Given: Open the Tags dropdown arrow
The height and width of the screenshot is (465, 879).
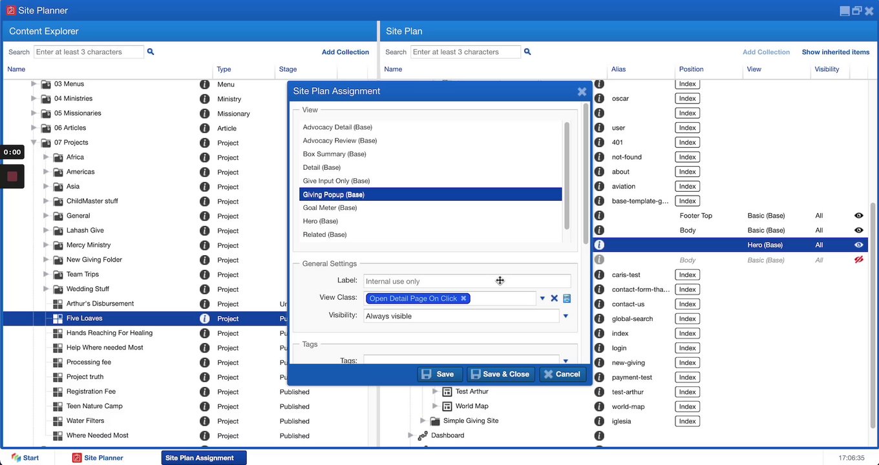Looking at the screenshot, I should point(566,361).
